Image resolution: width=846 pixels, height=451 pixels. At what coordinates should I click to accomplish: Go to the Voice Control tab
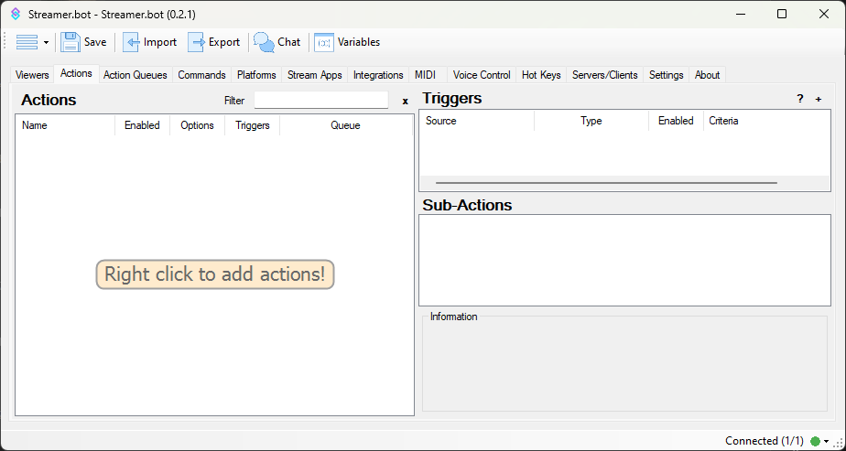coord(482,75)
